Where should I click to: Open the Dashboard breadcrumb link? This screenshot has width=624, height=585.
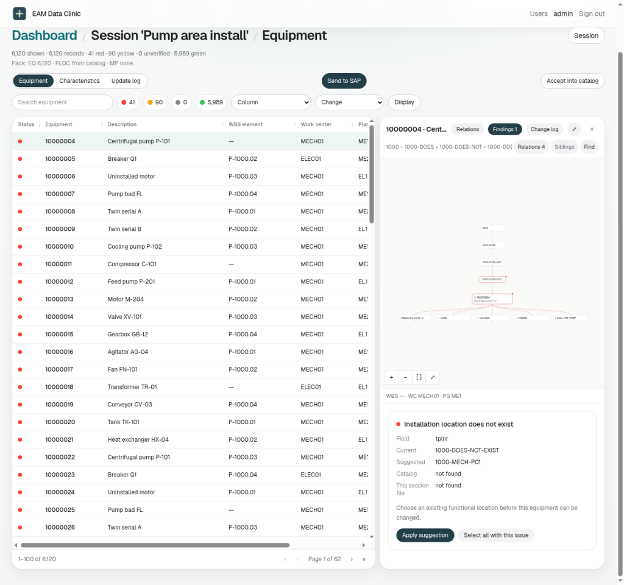click(44, 35)
